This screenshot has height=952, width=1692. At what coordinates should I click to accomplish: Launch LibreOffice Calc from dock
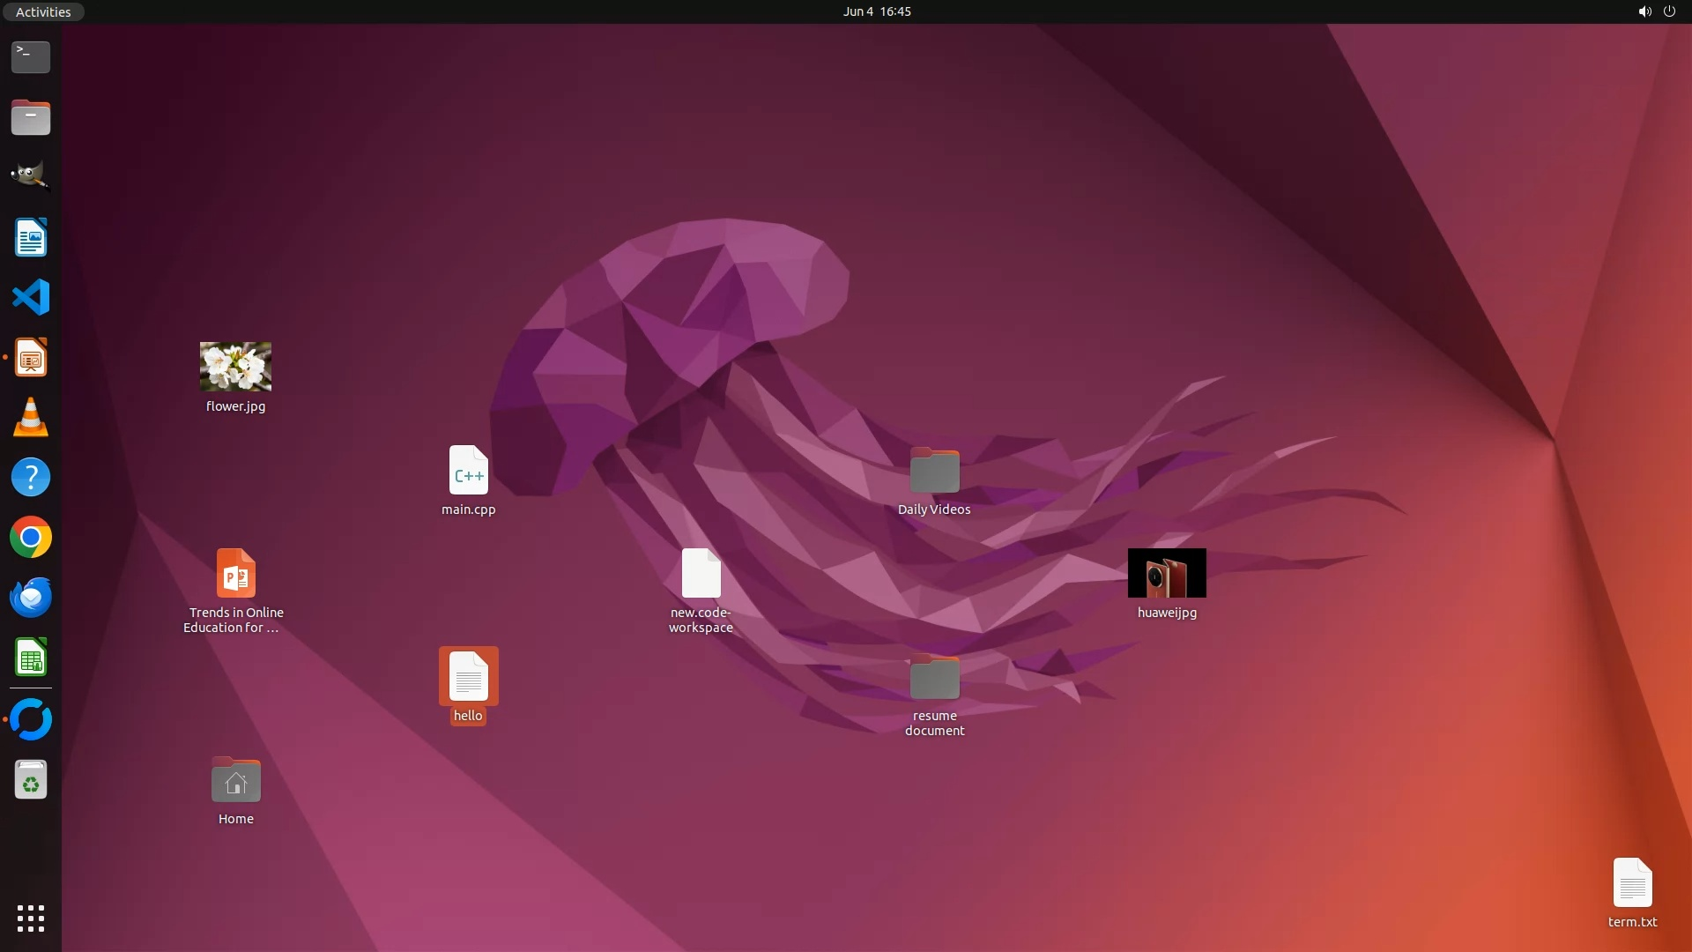(31, 658)
